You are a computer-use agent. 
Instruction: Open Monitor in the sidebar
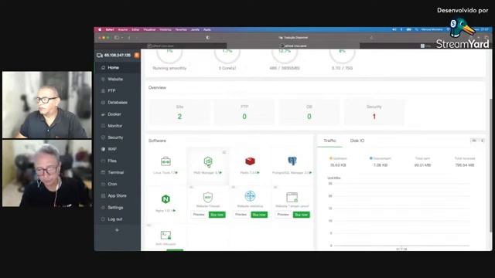(x=117, y=126)
